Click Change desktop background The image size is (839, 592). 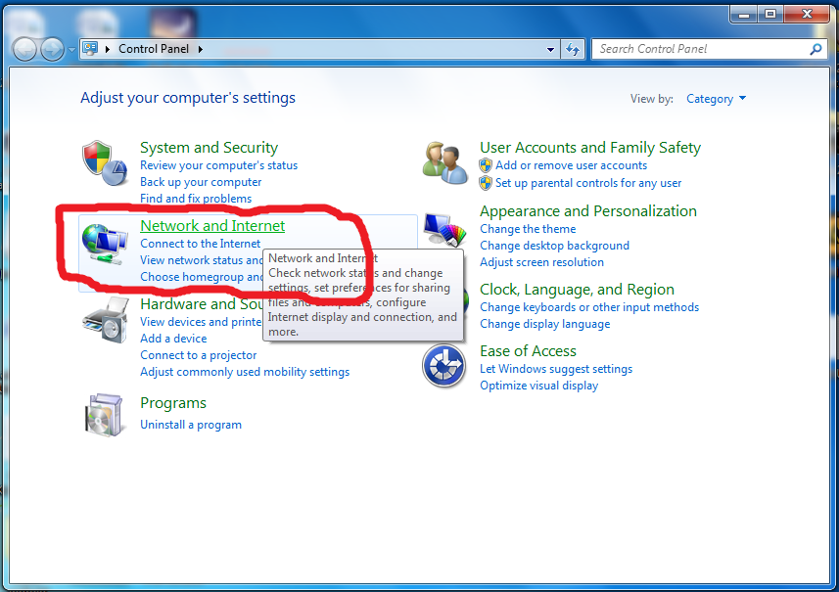[554, 246]
